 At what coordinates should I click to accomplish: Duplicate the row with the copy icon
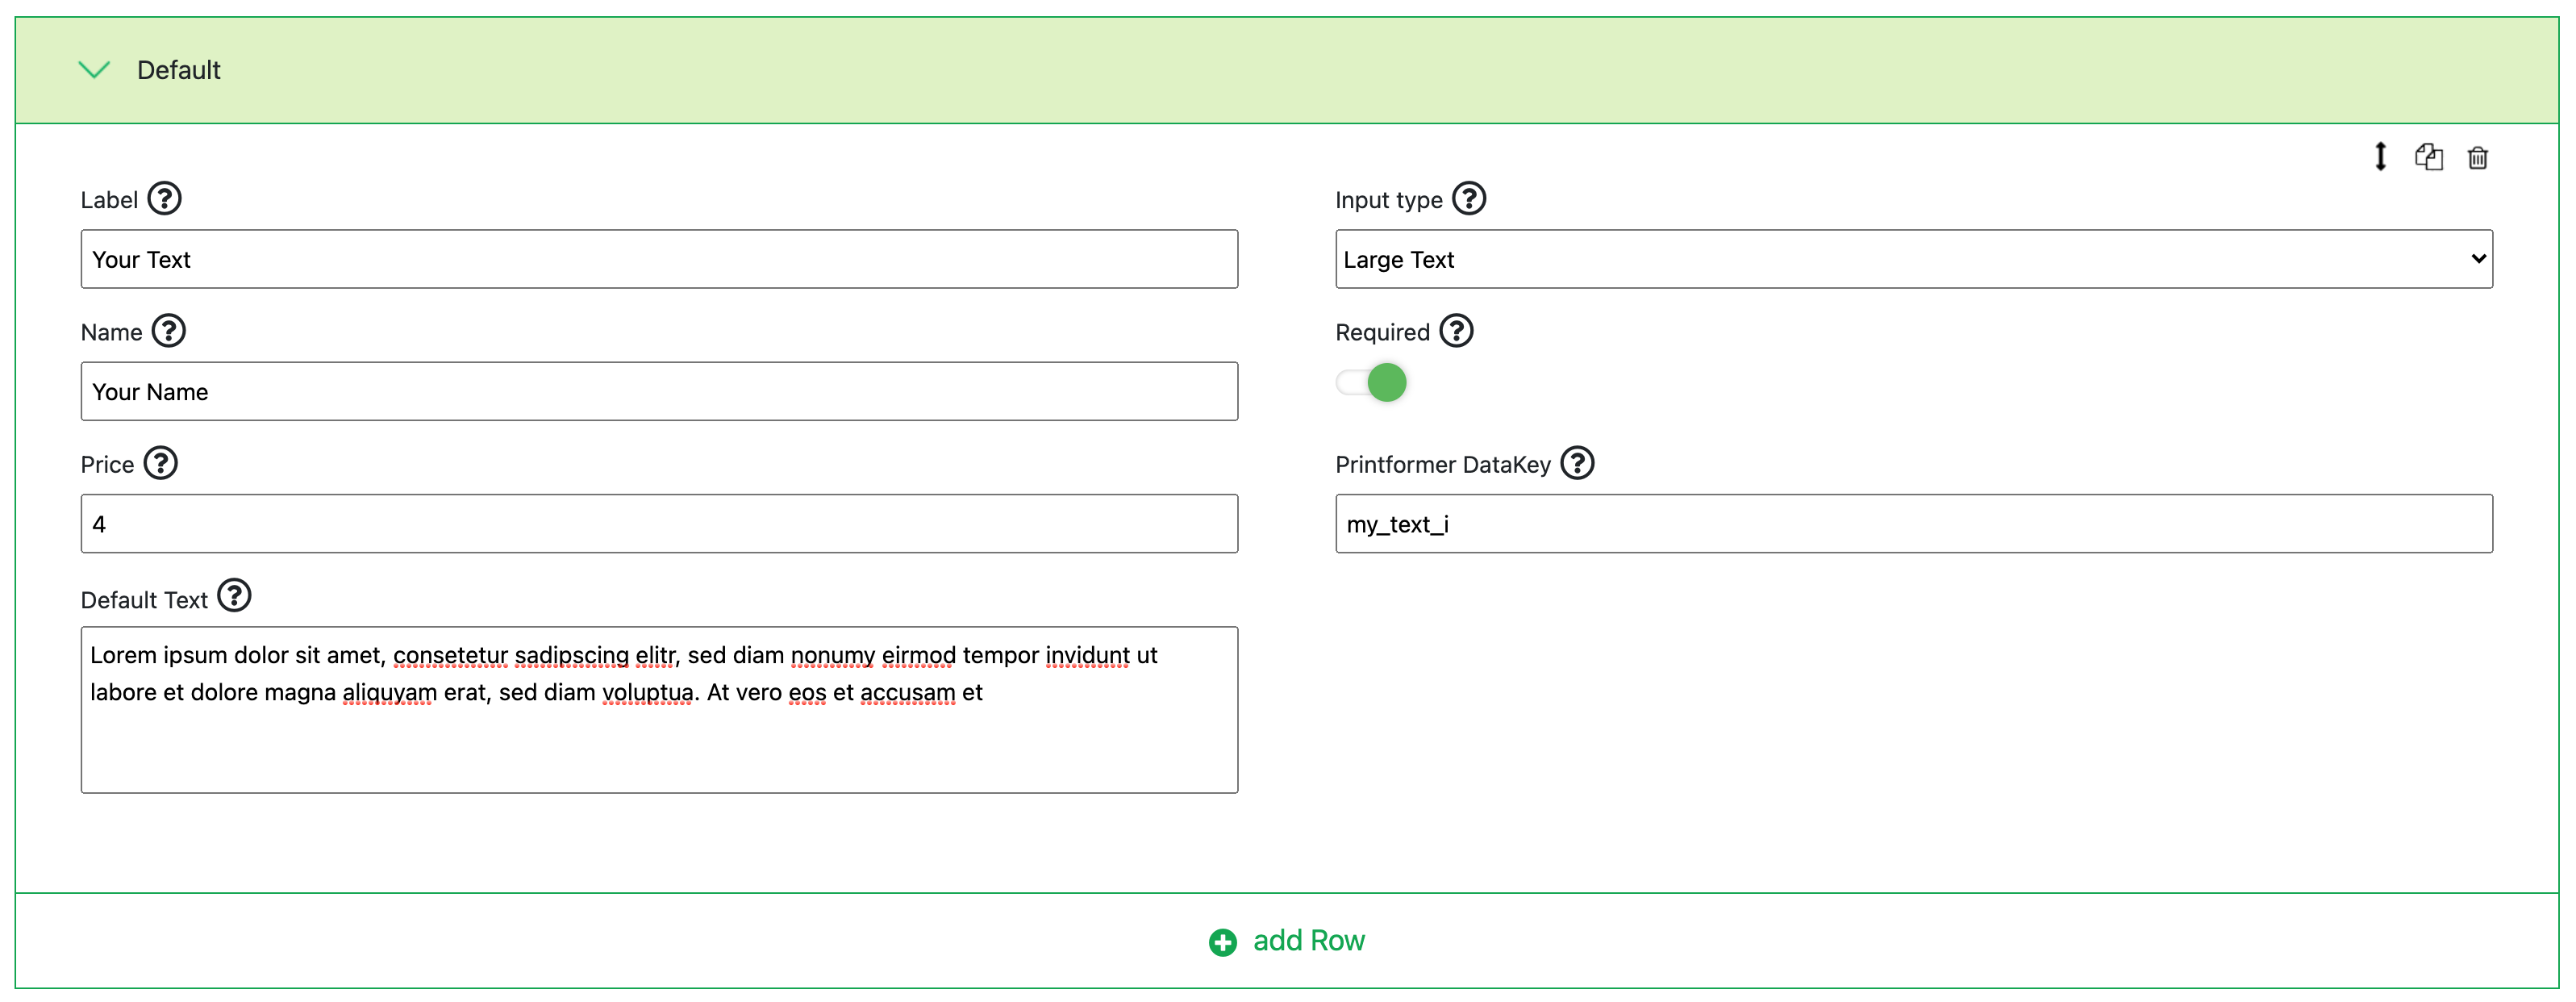click(x=2428, y=157)
